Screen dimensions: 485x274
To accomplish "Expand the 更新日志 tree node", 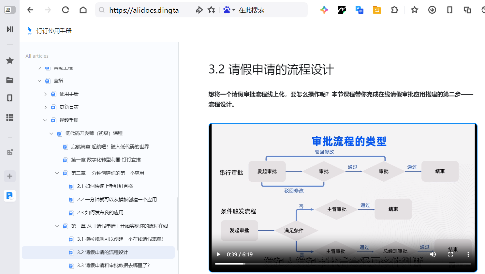I will 45,107.
